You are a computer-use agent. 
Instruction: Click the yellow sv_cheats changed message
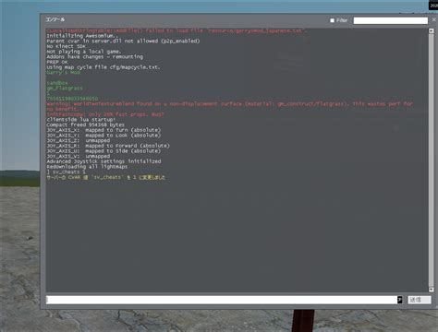[105, 177]
